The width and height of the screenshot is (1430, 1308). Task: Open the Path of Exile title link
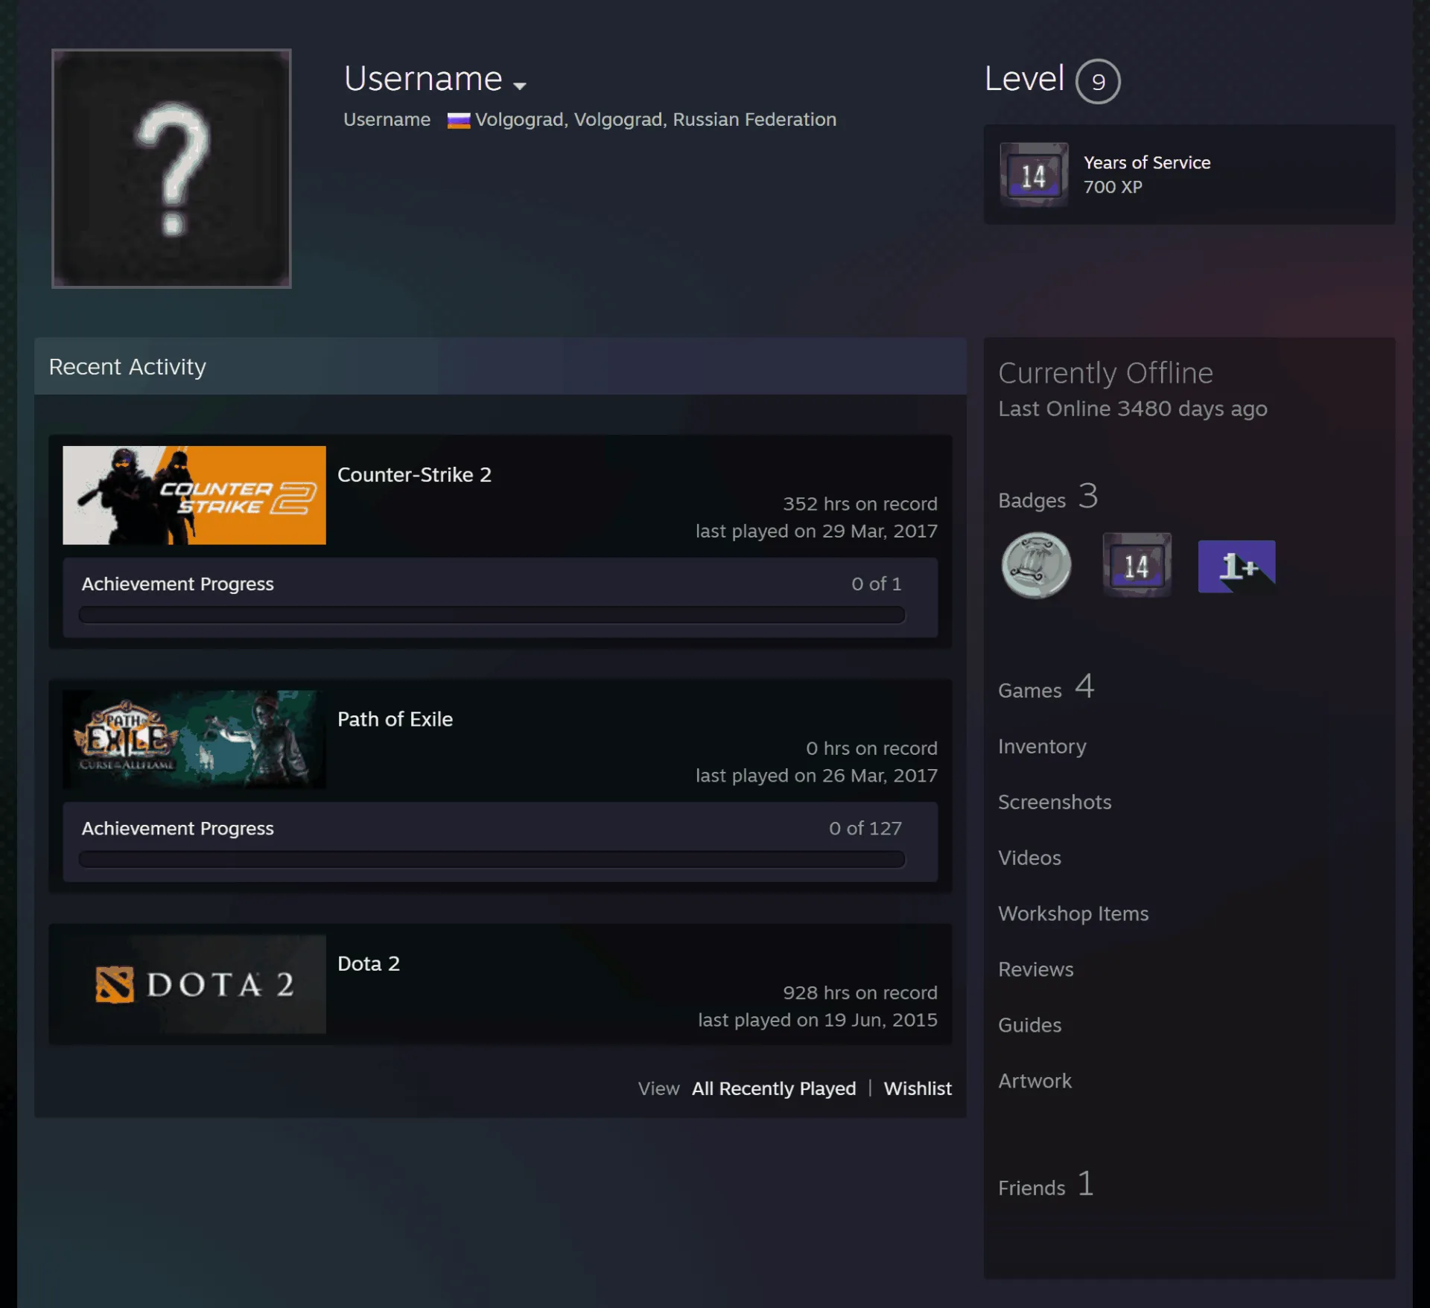click(x=395, y=719)
